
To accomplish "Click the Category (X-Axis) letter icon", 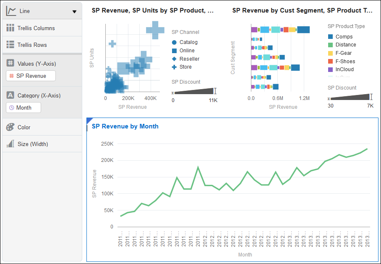I will [x=10, y=95].
